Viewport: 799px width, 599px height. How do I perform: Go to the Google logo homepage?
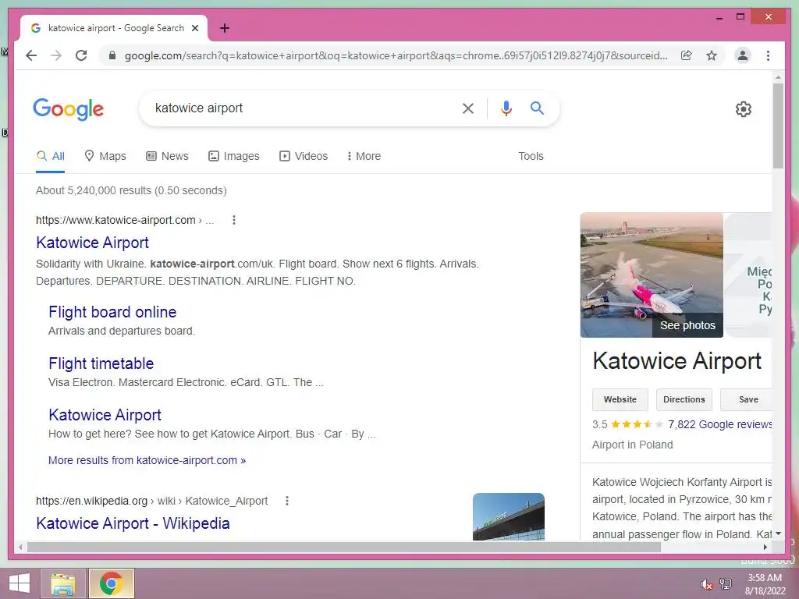click(69, 109)
